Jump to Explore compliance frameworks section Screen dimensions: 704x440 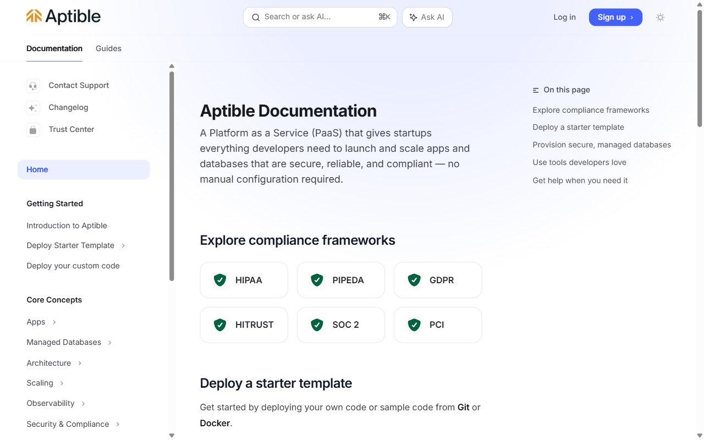591,110
